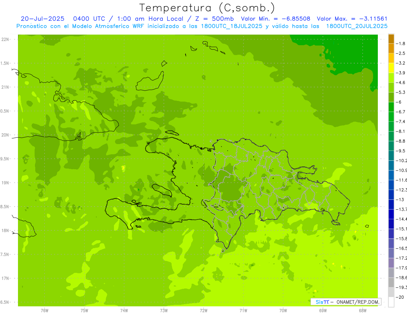The height and width of the screenshot is (315, 407).
Task: Click the -17.2 colorbar label
Action: coord(402,258)
